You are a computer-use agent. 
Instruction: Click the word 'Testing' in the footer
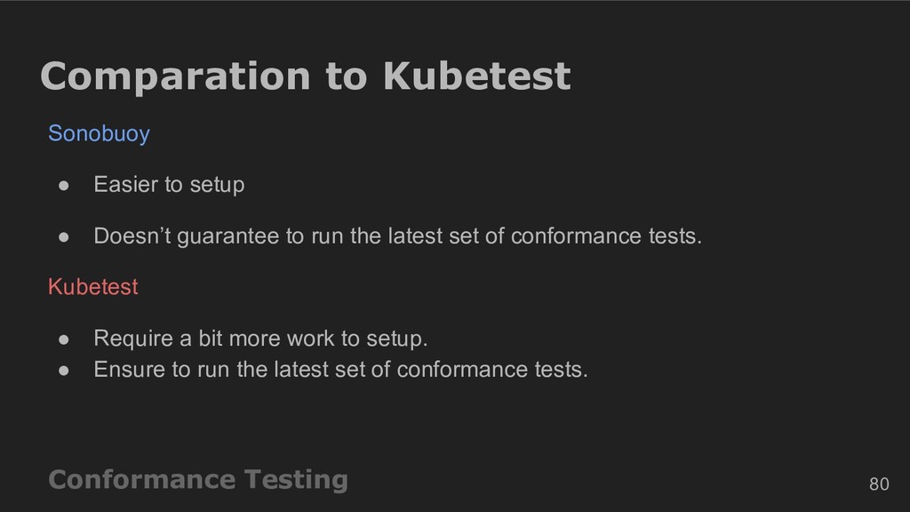point(296,480)
